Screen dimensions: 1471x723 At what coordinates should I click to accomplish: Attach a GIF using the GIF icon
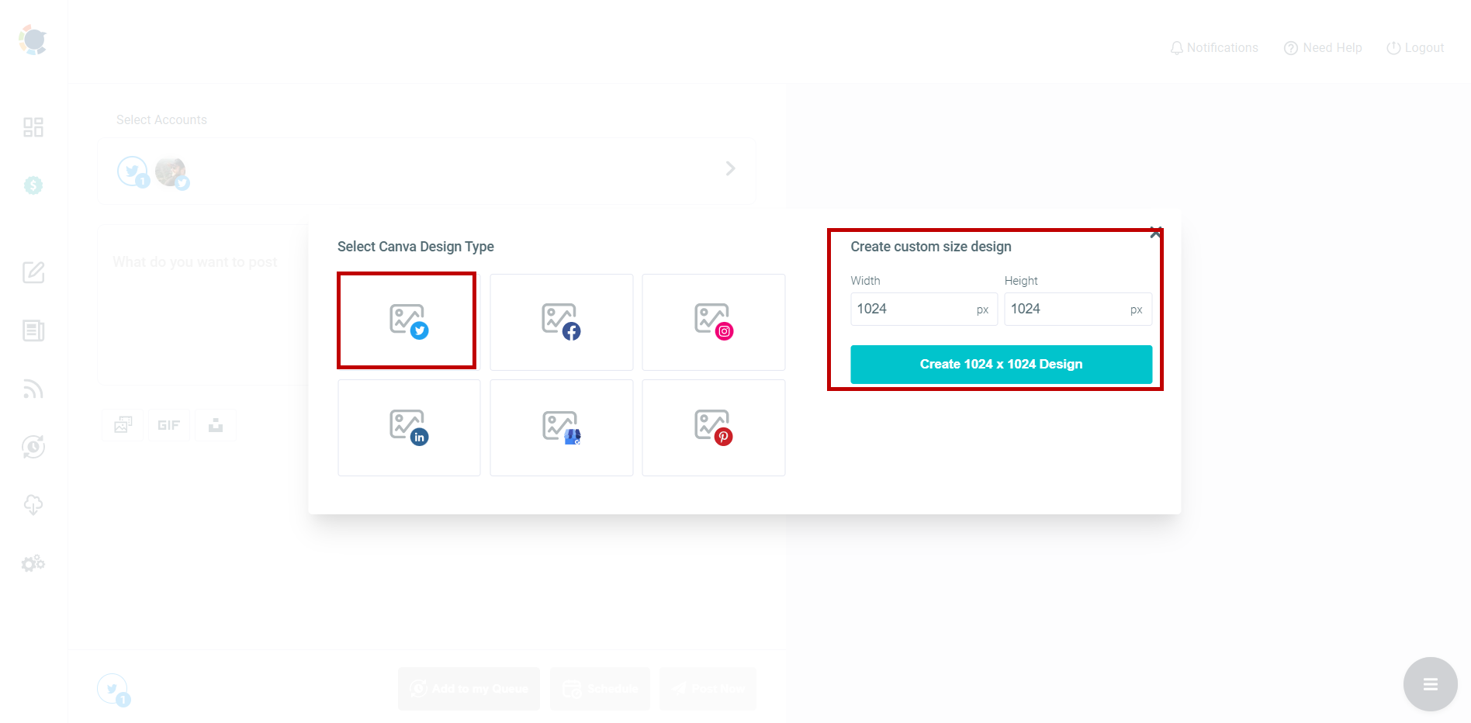tap(168, 424)
